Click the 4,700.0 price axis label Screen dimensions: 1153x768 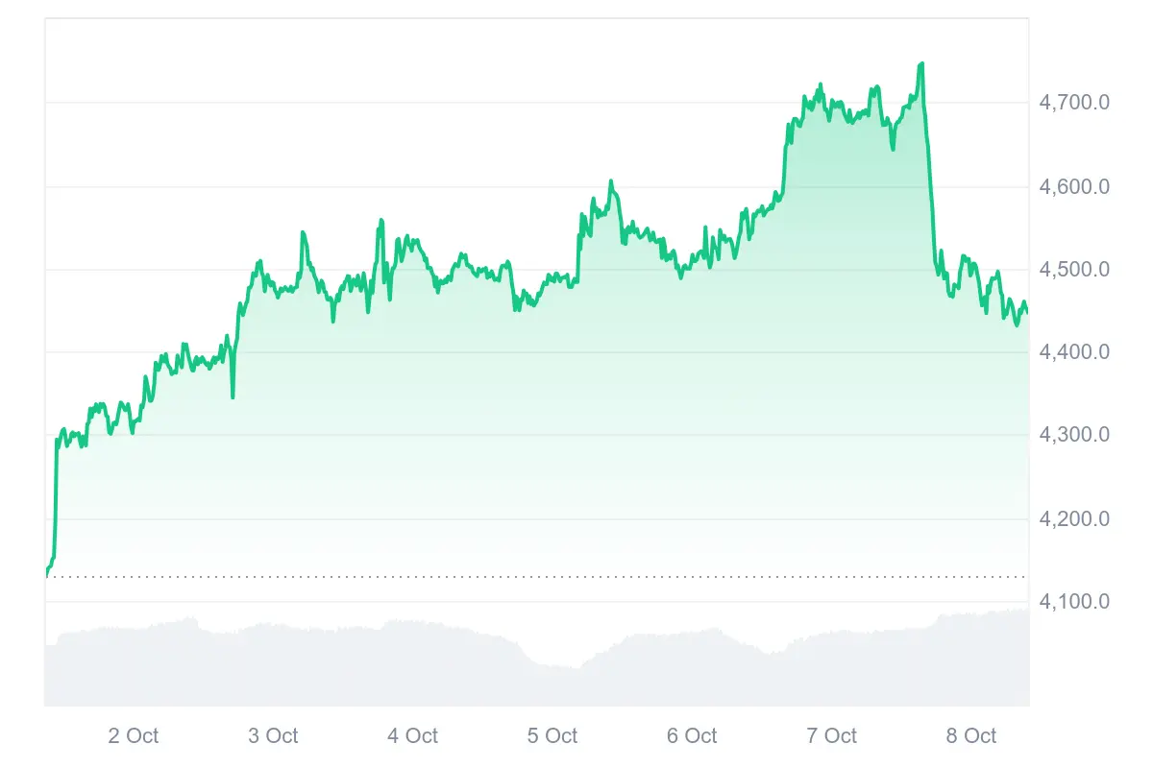(1074, 103)
